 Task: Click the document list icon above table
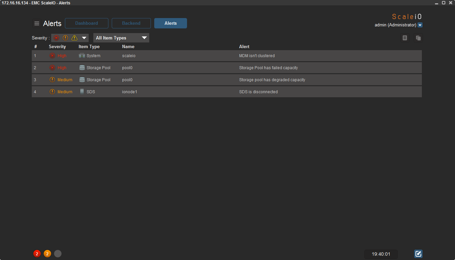[405, 38]
